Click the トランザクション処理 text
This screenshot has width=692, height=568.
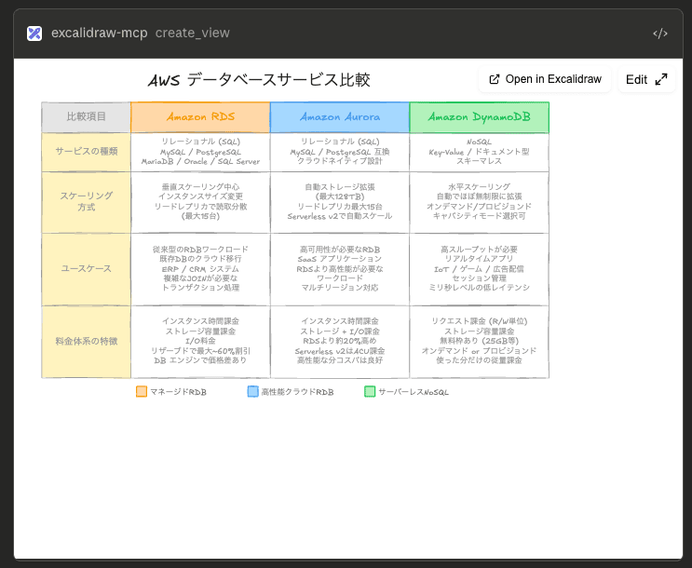point(200,288)
